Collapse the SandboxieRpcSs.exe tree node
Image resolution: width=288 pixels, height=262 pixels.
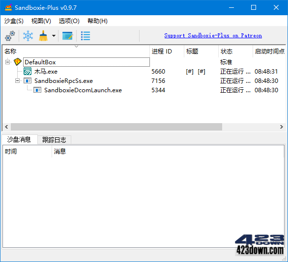tap(17, 80)
